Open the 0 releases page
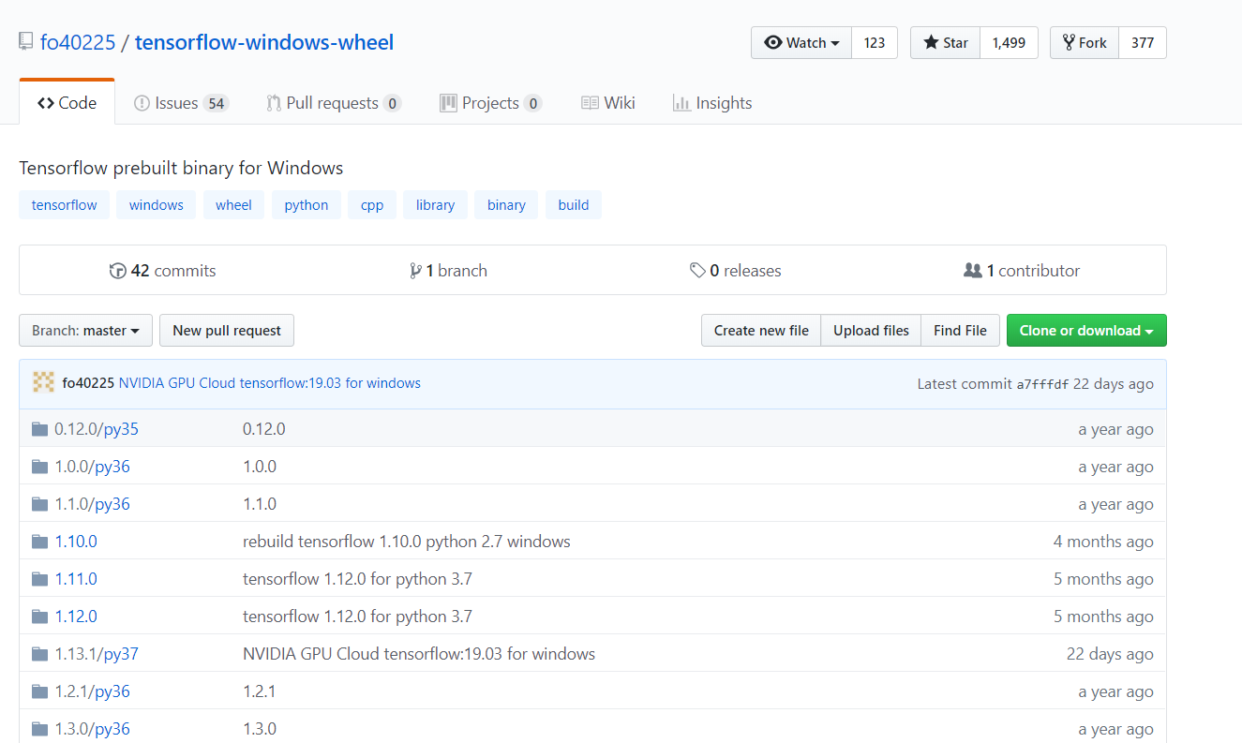1242x743 pixels. point(736,271)
